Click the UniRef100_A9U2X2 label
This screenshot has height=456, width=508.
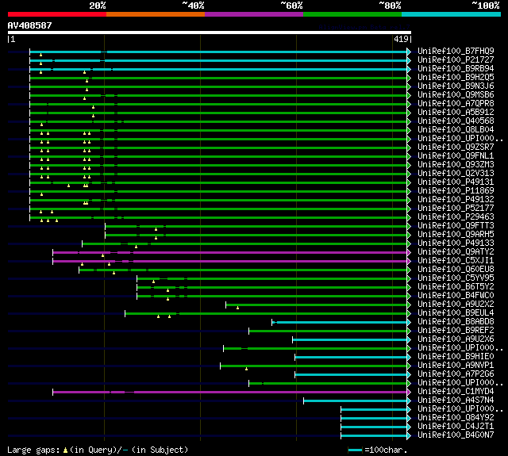coord(456,305)
